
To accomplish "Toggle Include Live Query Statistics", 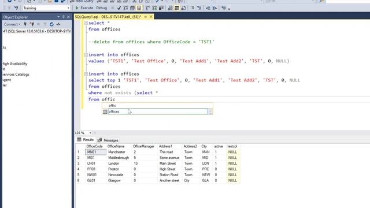I will (154, 8).
